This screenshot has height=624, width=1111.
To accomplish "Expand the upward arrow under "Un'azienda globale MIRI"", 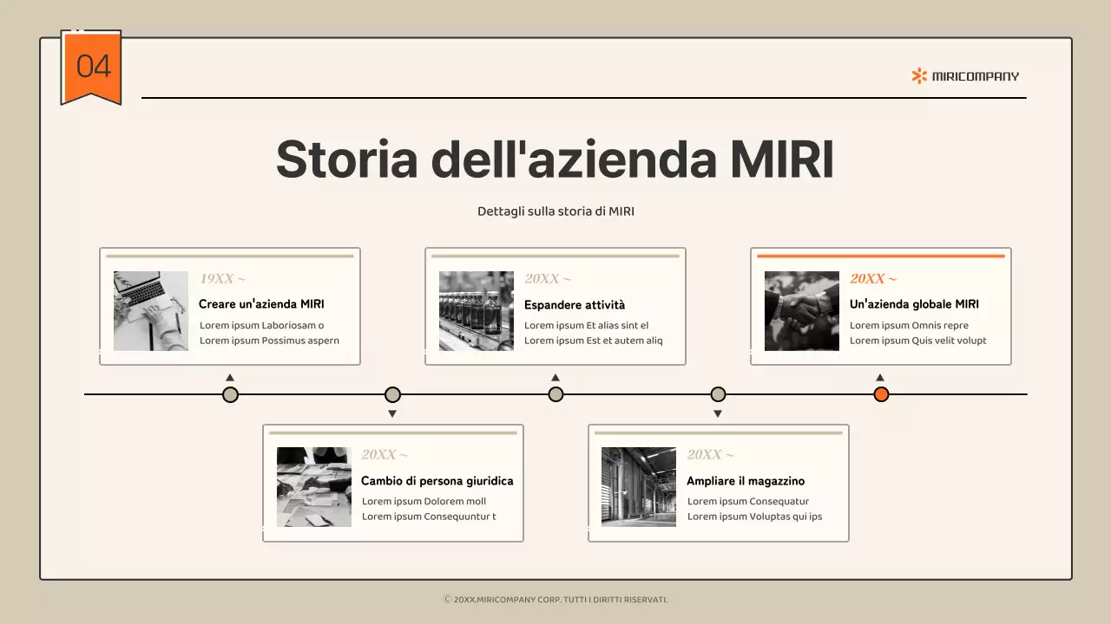I will [880, 377].
